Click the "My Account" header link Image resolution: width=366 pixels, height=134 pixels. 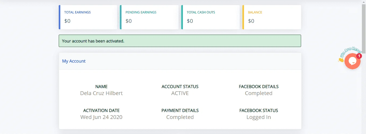point(74,61)
